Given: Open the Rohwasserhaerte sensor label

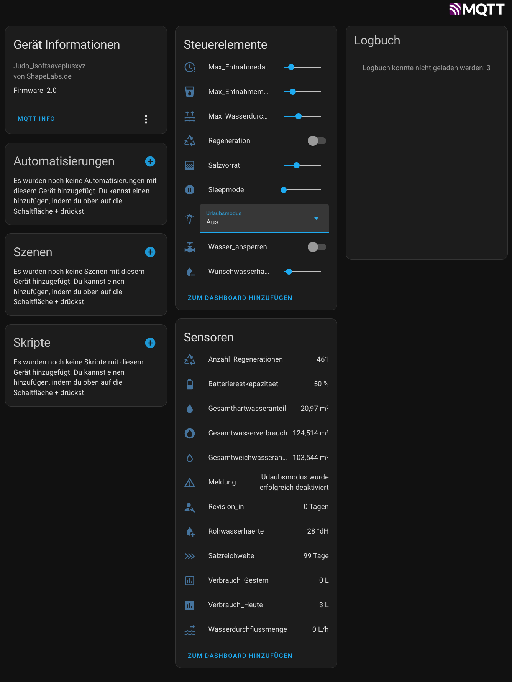Looking at the screenshot, I should click(x=236, y=531).
